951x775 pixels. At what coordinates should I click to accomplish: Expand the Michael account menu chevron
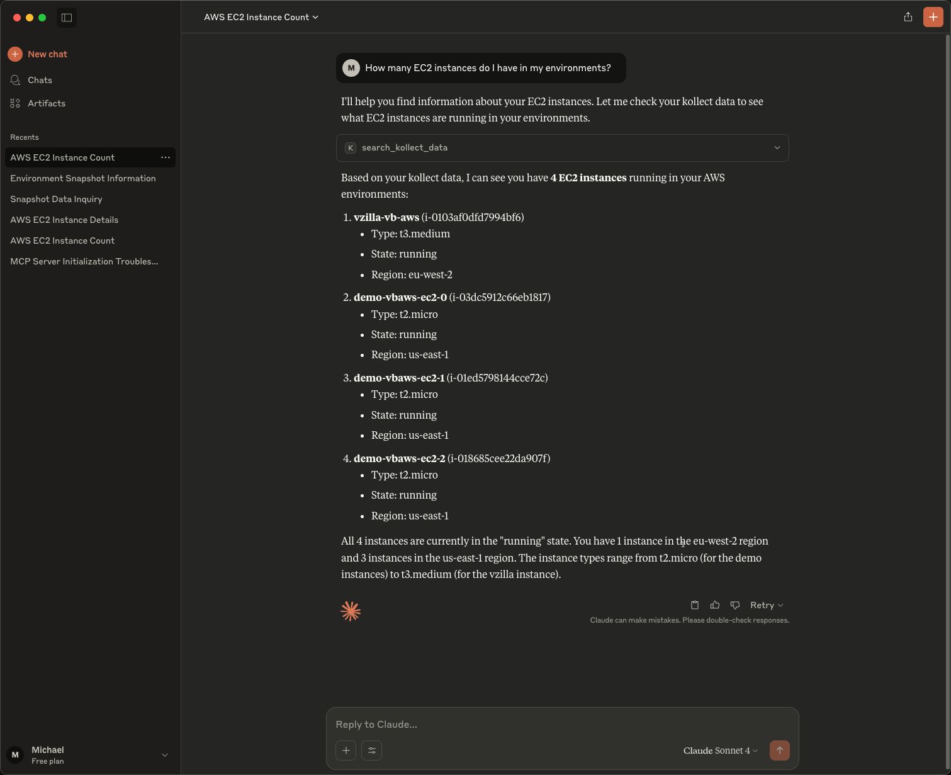coord(165,755)
